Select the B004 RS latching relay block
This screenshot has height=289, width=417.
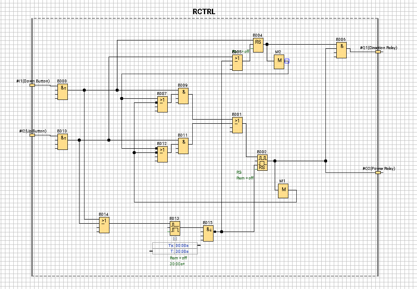coord(258,45)
